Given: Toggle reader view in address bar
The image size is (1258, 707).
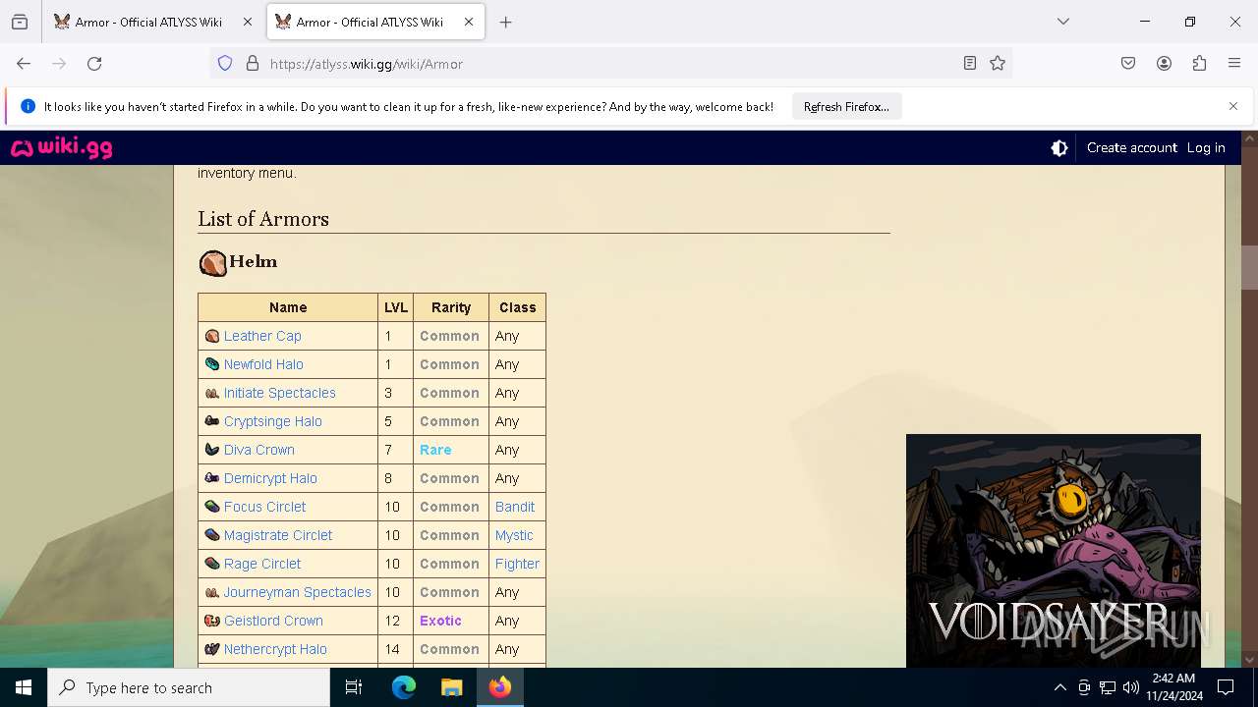Looking at the screenshot, I should point(970,64).
